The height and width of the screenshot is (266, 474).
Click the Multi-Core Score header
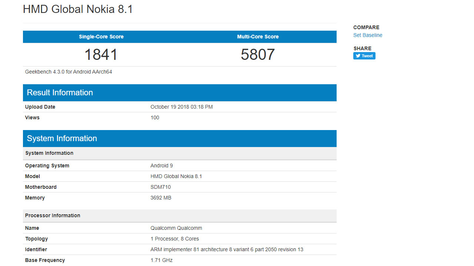click(x=258, y=37)
